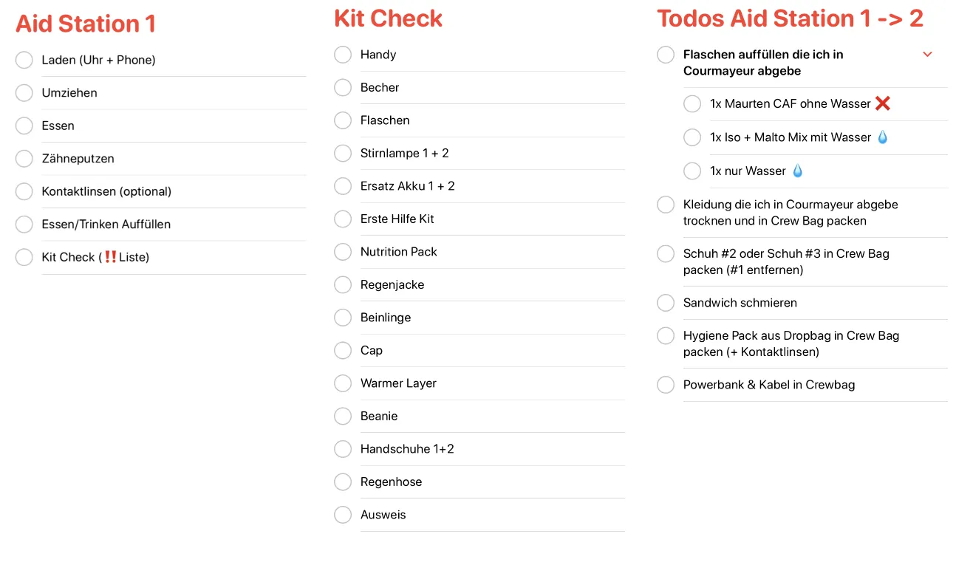Mark Regenjacke as packed
Screen dimensions: 956x565
point(343,284)
